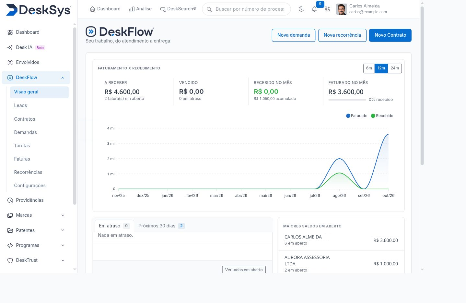Screen dimensions: 466x303
Task: Click Carlos Almeida avatar photo
Action: pos(342,9)
